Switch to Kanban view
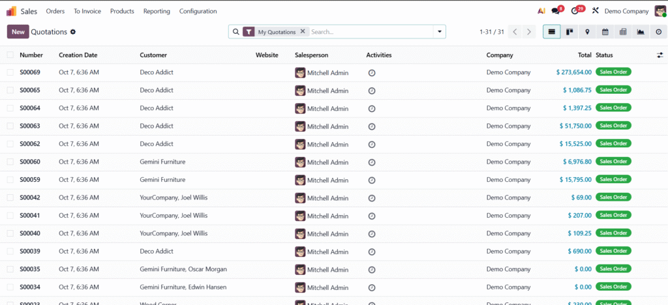Image resolution: width=668 pixels, height=305 pixels. (569, 31)
